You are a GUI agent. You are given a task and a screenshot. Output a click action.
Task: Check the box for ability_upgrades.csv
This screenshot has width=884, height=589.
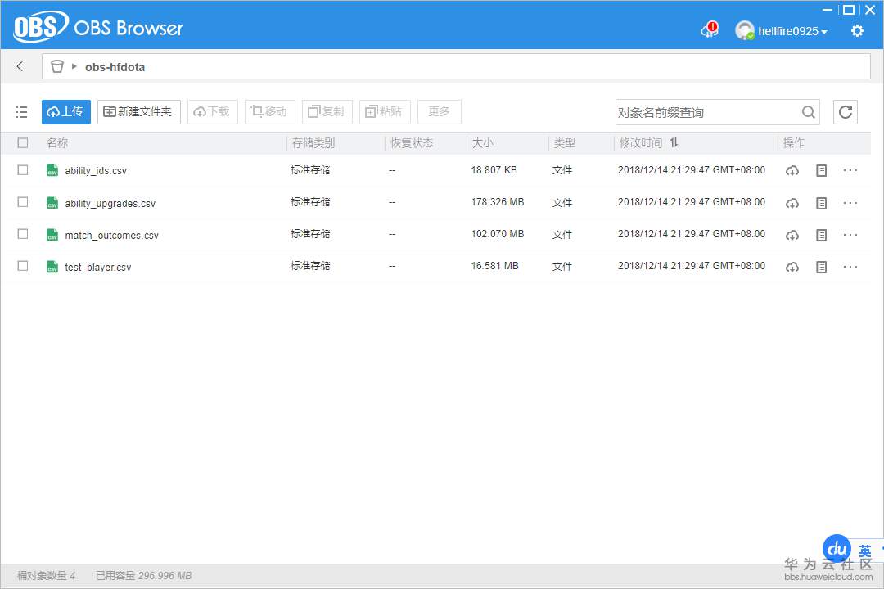click(23, 201)
